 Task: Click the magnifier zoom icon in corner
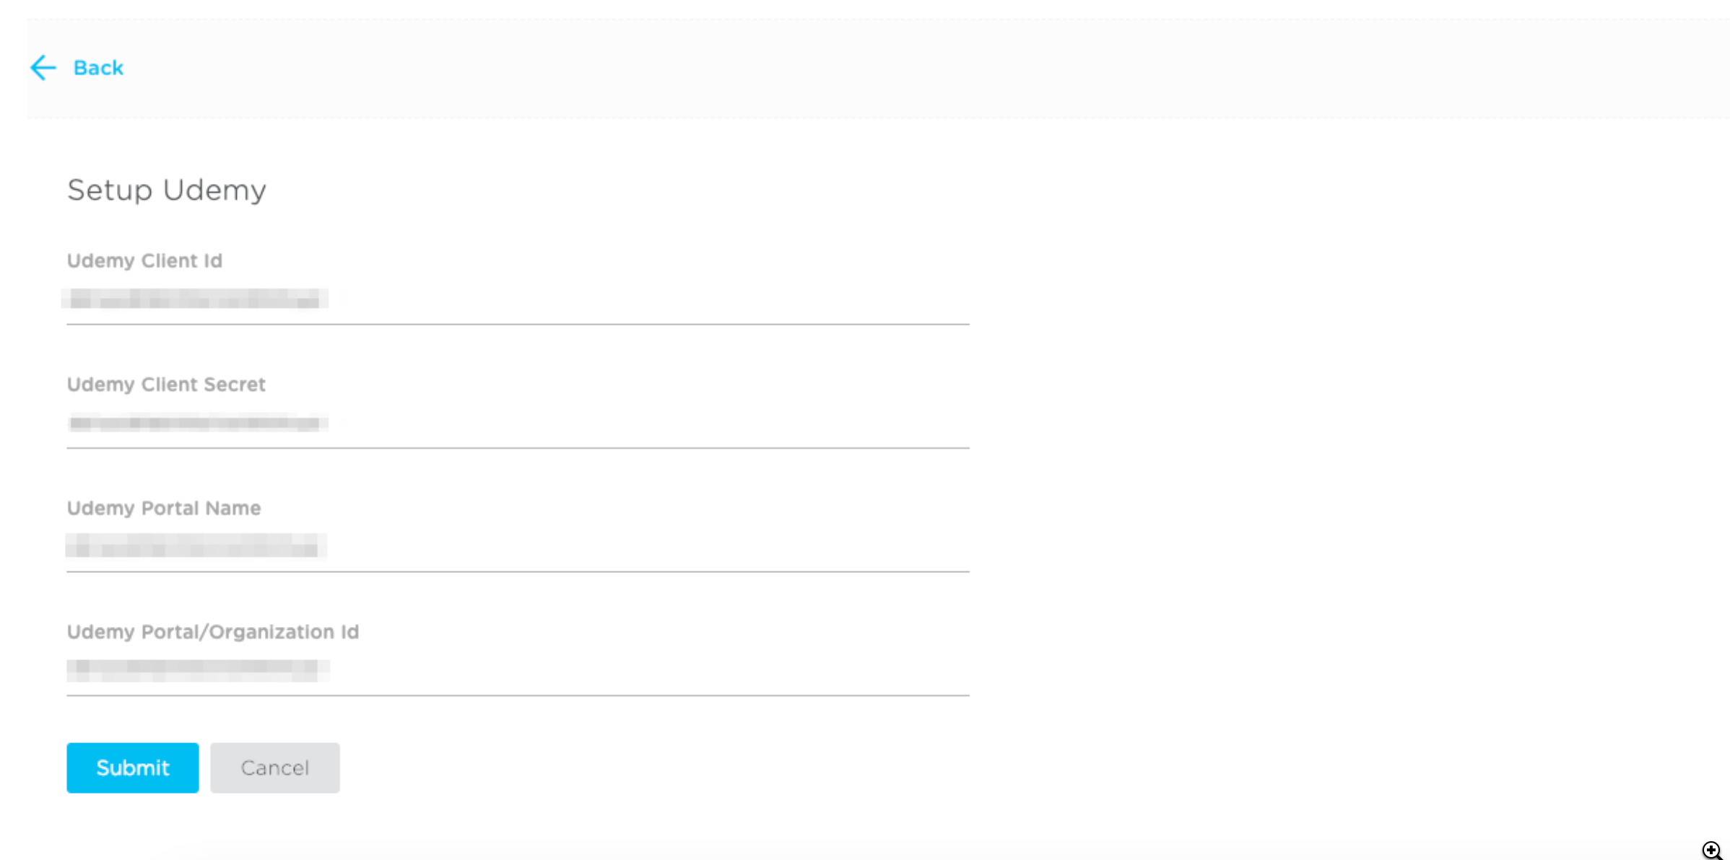click(1712, 850)
